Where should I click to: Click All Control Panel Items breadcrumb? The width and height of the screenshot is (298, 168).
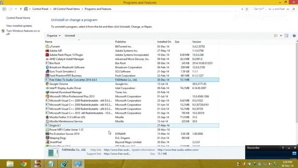click(67, 9)
